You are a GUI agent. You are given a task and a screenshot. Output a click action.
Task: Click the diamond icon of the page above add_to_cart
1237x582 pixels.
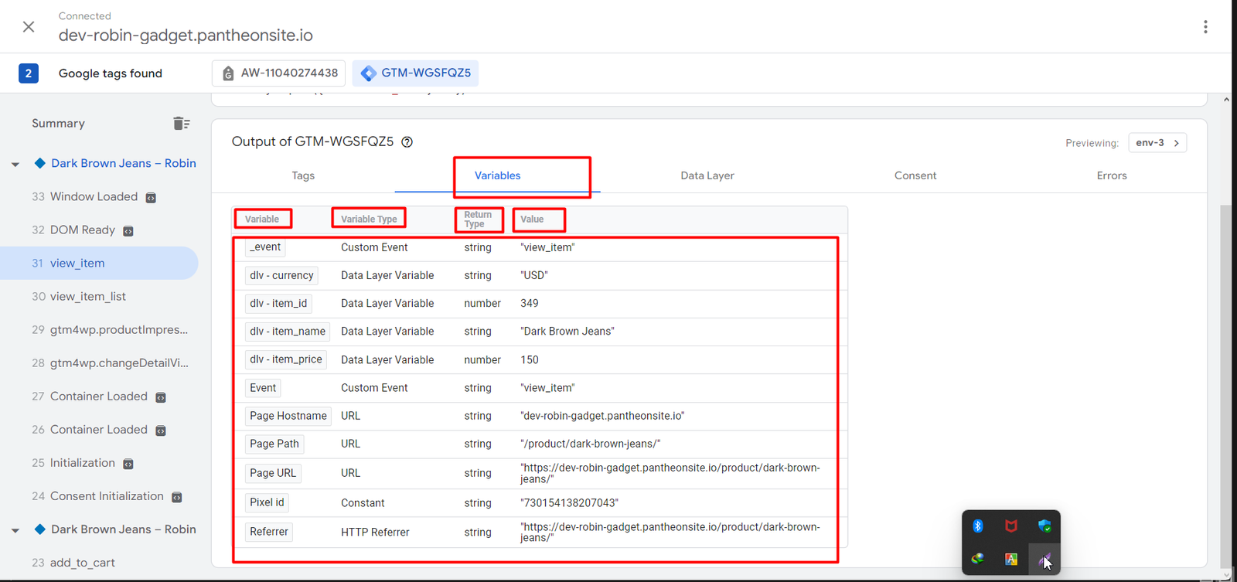(40, 529)
